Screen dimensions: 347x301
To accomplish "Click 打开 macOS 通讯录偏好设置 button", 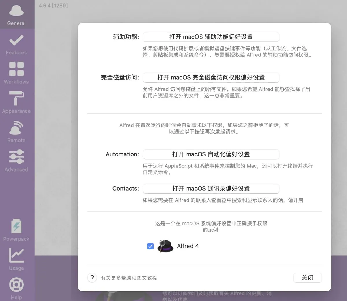I will pyautogui.click(x=211, y=188).
